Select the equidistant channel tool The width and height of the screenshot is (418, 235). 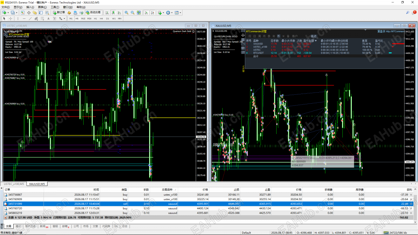pos(36,18)
